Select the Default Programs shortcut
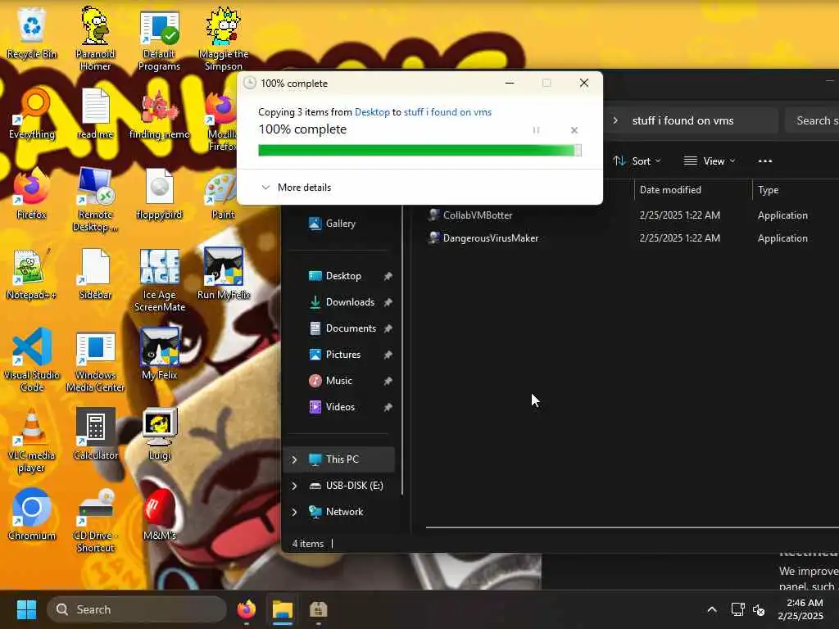The height and width of the screenshot is (629, 839). pos(159,38)
